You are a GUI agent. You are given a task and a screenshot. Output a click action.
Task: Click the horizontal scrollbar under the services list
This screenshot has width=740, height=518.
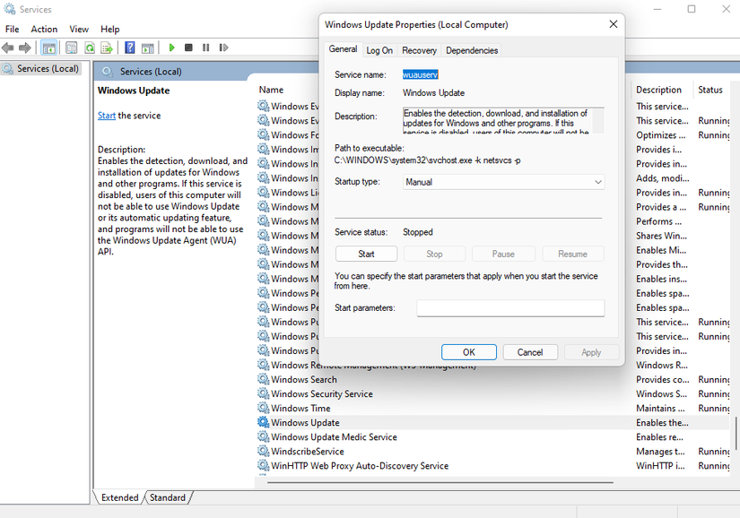[440, 483]
